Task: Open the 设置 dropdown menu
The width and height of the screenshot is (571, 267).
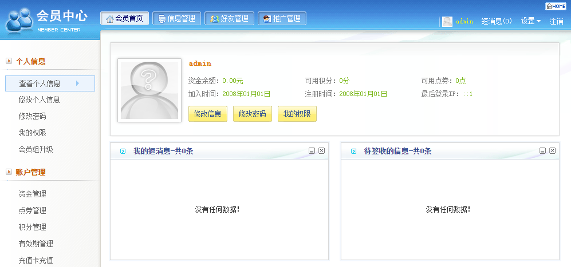Action: [x=530, y=21]
